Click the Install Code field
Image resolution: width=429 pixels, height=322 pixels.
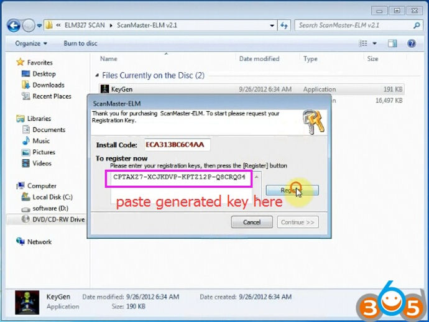[x=177, y=145]
